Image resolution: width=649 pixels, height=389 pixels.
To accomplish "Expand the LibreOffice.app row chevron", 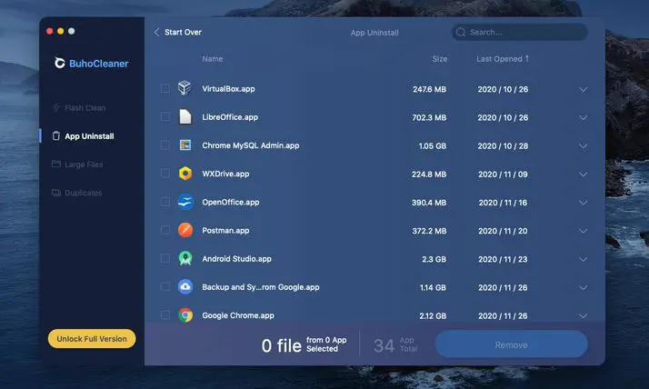I will [x=584, y=117].
